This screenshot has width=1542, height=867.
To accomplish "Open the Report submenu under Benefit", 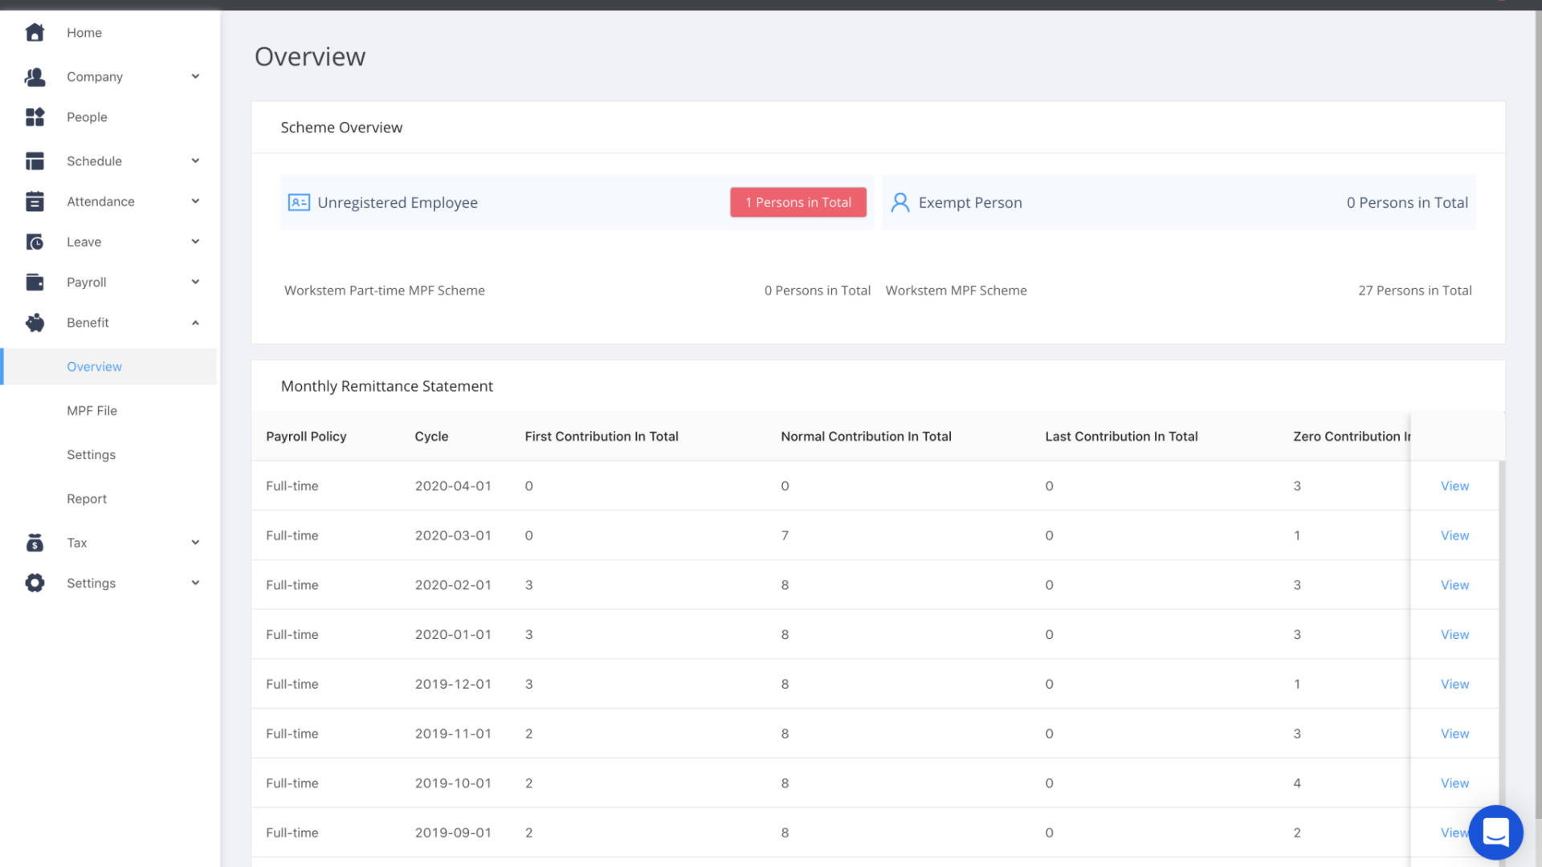I will tap(87, 499).
